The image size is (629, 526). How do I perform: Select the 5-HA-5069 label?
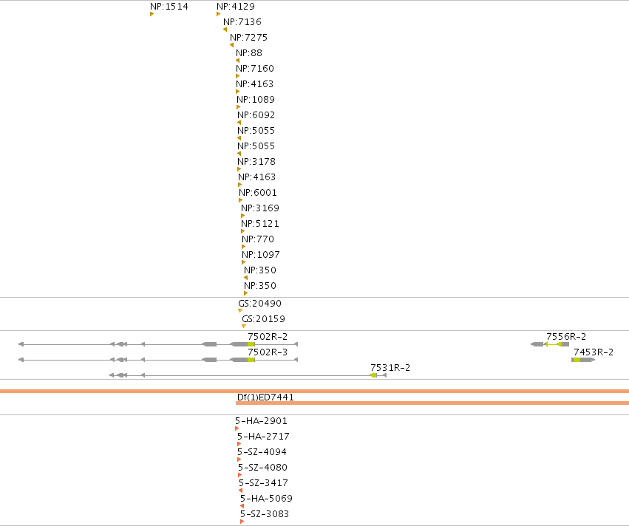point(266,499)
